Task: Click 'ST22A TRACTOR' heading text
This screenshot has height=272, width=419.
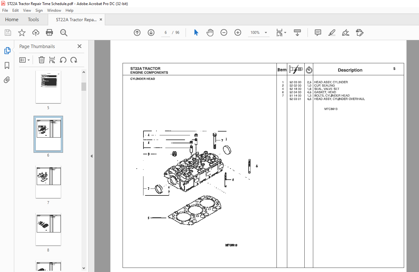Action: pos(145,69)
